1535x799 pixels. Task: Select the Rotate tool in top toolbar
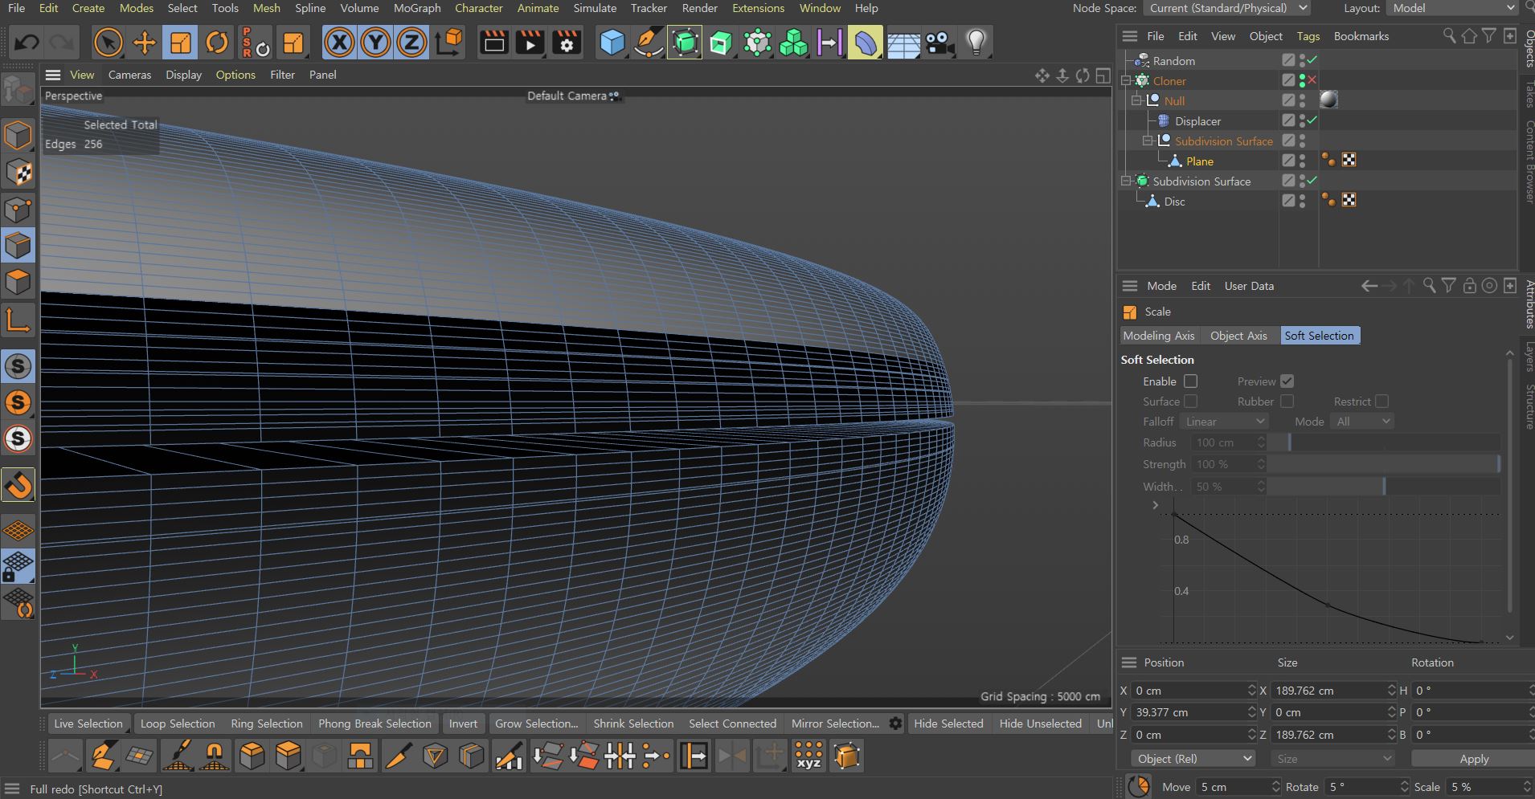(x=217, y=43)
